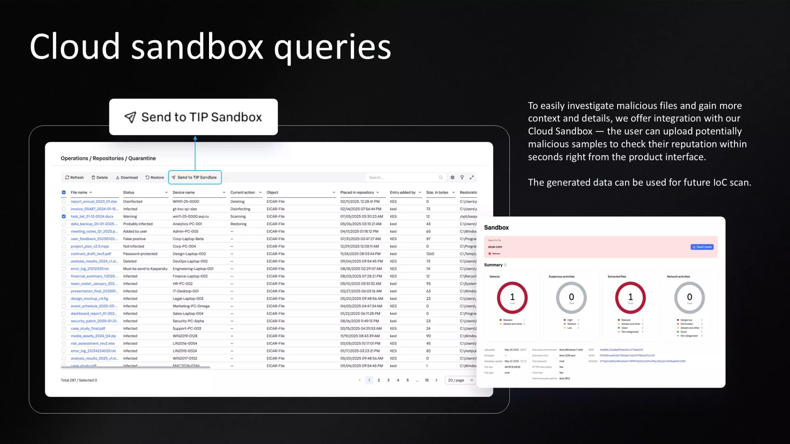This screenshot has width=790, height=444.
Task: Open the Size, in bytes column dropdown
Action: (453, 192)
